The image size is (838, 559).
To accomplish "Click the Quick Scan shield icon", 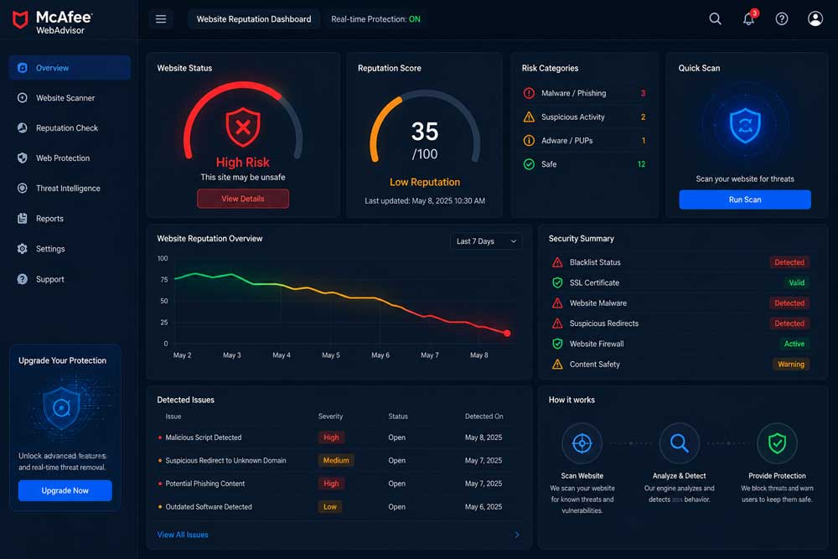I will click(x=745, y=126).
